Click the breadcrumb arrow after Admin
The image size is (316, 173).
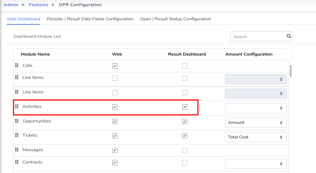23,5
